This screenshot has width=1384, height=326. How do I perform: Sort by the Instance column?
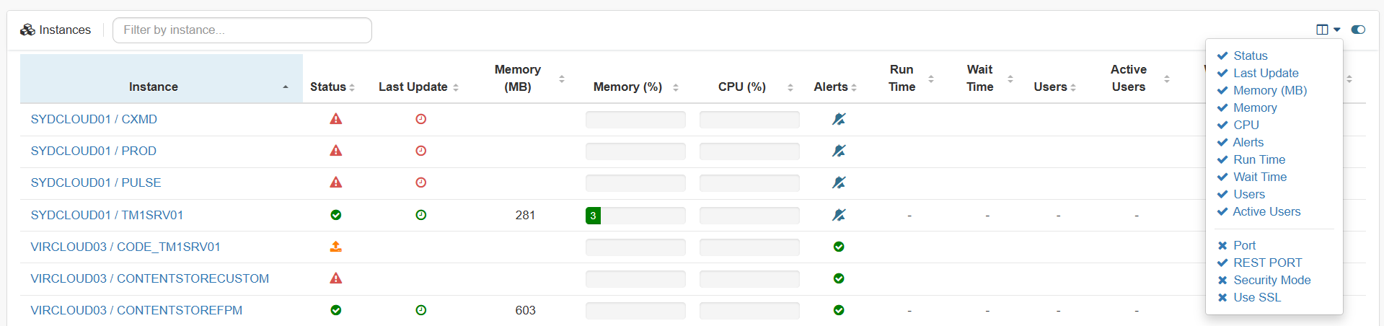pyautogui.click(x=162, y=79)
